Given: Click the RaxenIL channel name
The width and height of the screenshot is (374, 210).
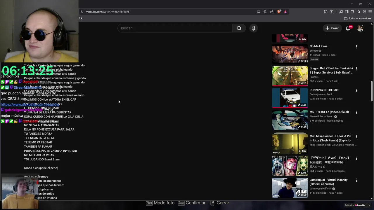Looking at the screenshot, I should click(314, 77).
